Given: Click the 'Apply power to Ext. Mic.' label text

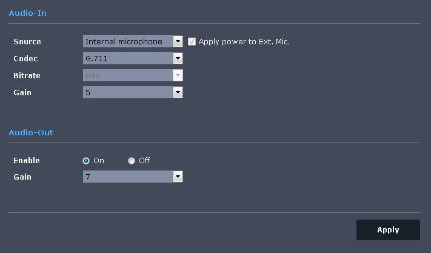Looking at the screenshot, I should (244, 42).
